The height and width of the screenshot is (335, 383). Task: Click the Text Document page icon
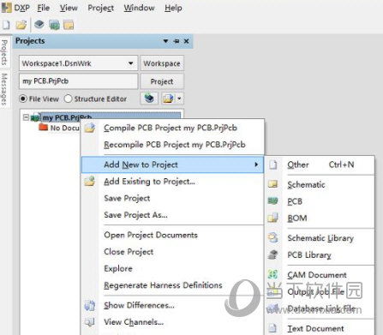point(272,328)
